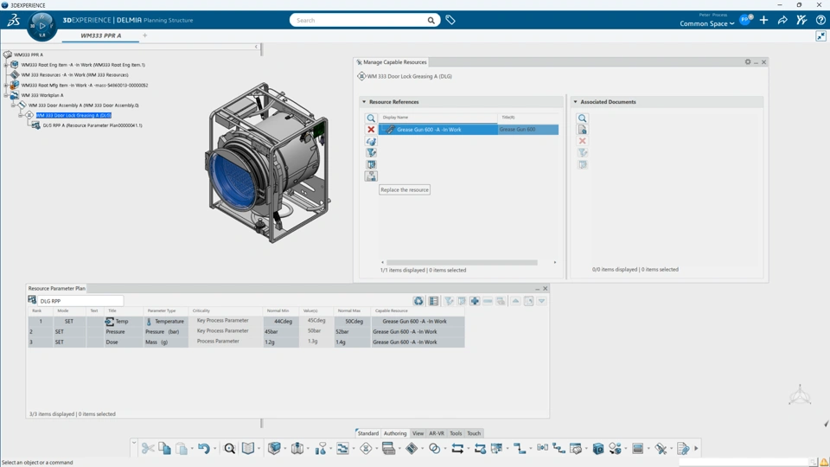
Task: Close the Resource Parameter Plan panel
Action: click(546, 289)
